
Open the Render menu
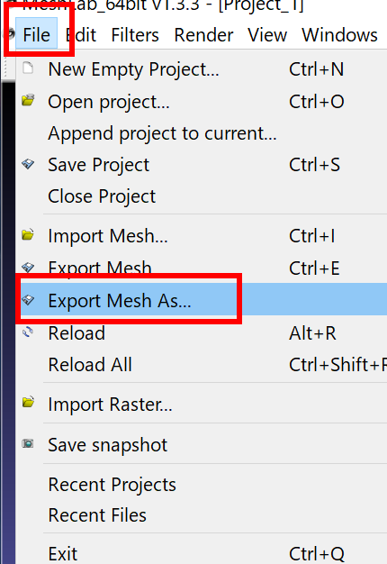coord(203,35)
